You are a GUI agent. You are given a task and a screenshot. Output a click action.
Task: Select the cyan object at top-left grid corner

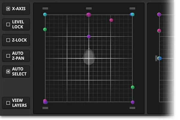(45, 14)
